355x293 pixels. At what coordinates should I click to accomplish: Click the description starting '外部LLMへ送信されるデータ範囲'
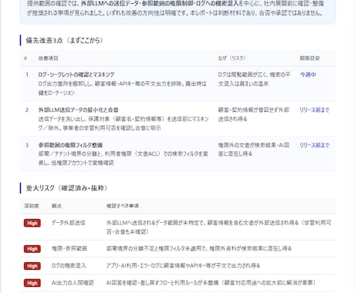(218, 227)
